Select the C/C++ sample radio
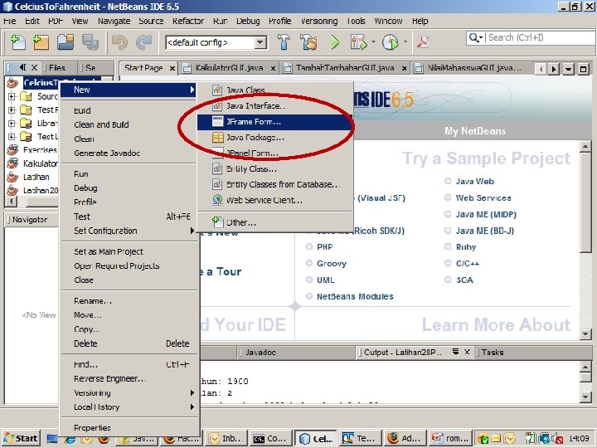The width and height of the screenshot is (597, 448). [448, 263]
